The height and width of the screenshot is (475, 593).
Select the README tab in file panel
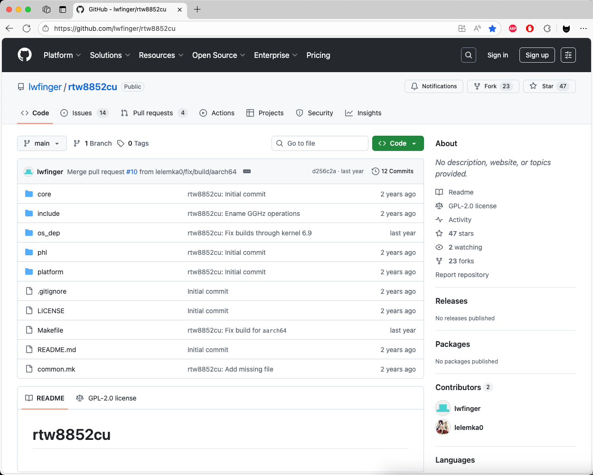pos(45,398)
